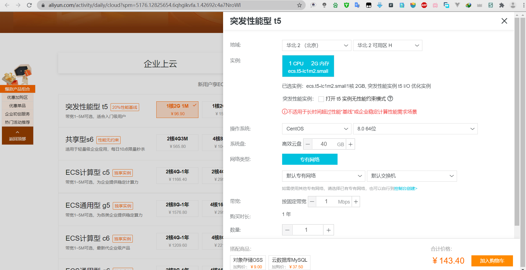Select 爆款产品组合 sidebar item
Image resolution: width=526 pixels, height=270 pixels.
pyautogui.click(x=17, y=89)
